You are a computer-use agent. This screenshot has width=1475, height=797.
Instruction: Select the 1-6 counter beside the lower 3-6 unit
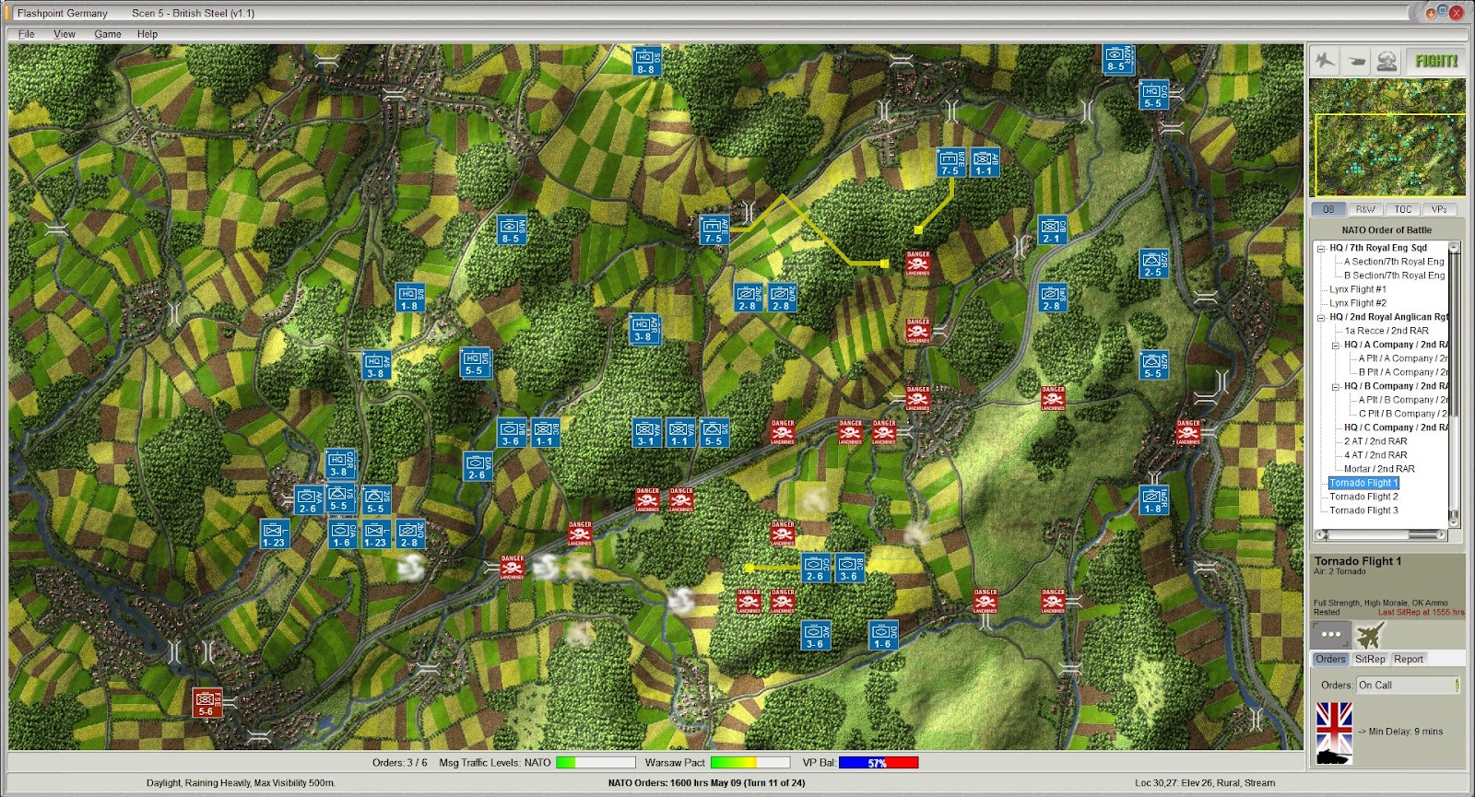883,636
